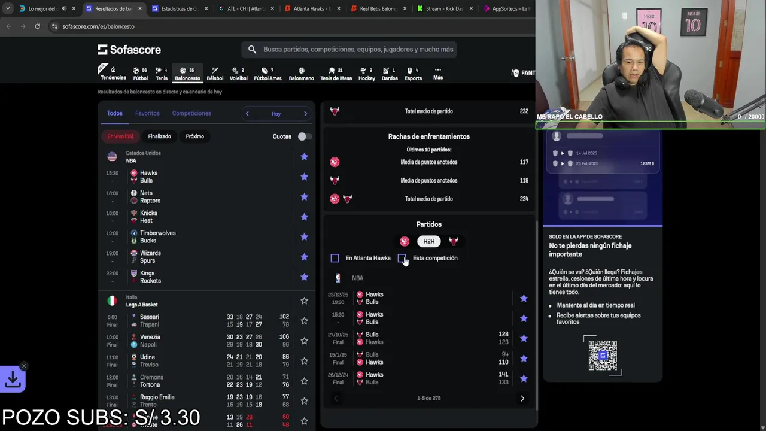
Task: Select the H2H pill button
Action: click(429, 241)
